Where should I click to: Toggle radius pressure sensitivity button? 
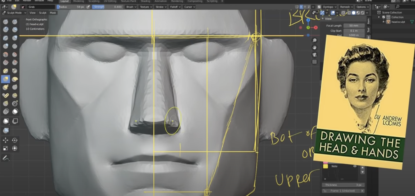click(x=88, y=7)
